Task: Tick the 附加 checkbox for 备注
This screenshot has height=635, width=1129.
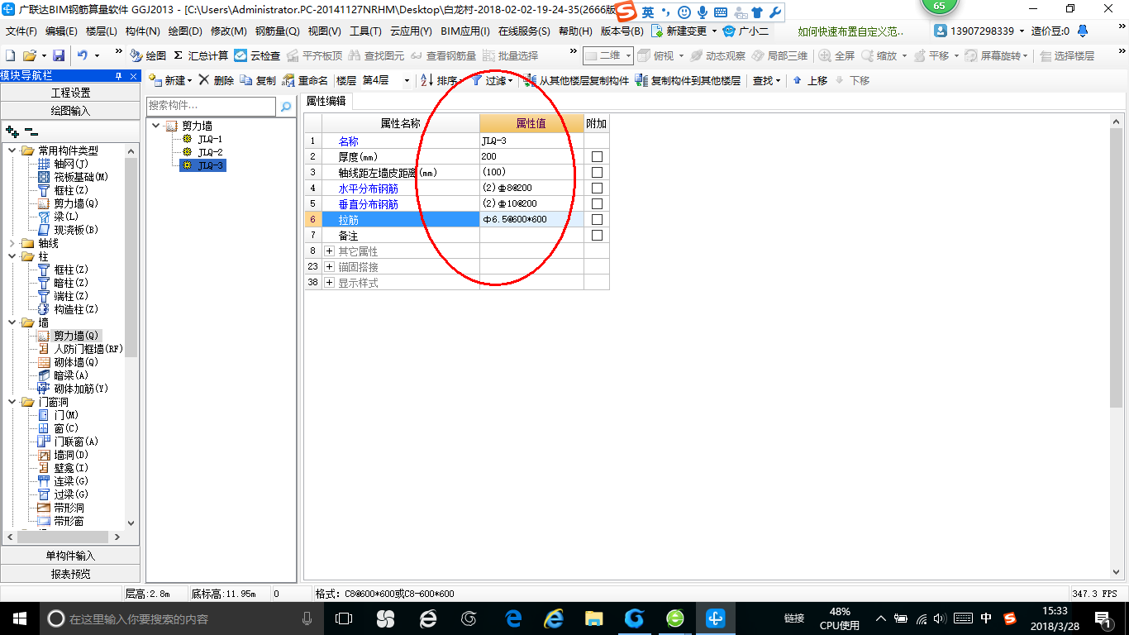Action: (597, 235)
